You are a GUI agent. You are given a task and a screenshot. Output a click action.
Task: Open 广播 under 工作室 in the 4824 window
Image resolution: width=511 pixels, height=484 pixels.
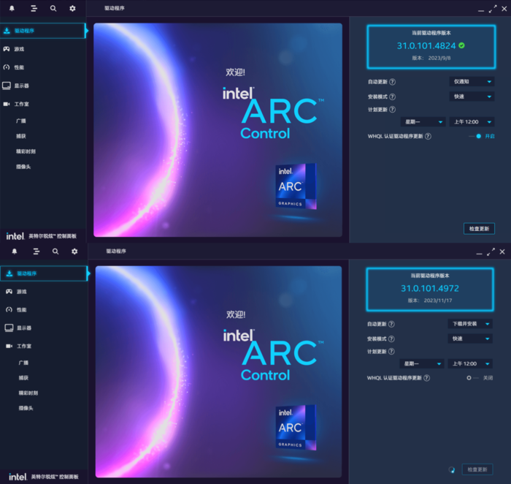click(21, 121)
